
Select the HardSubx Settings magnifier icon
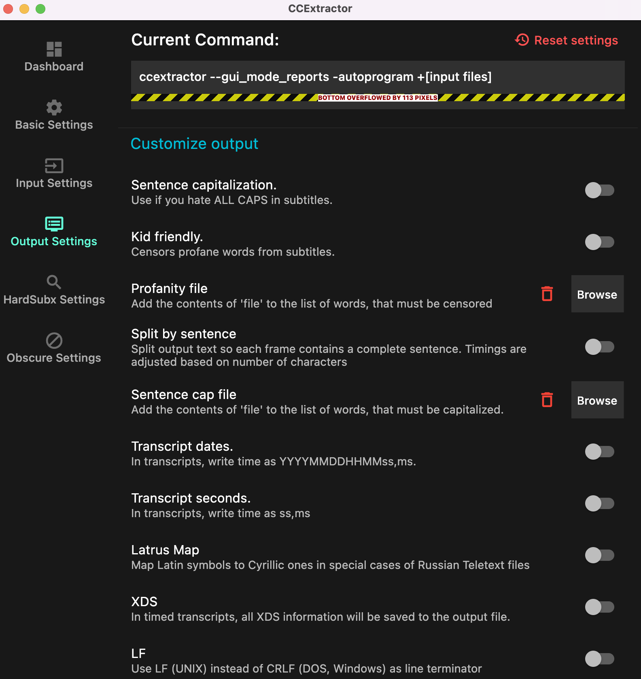tap(54, 282)
